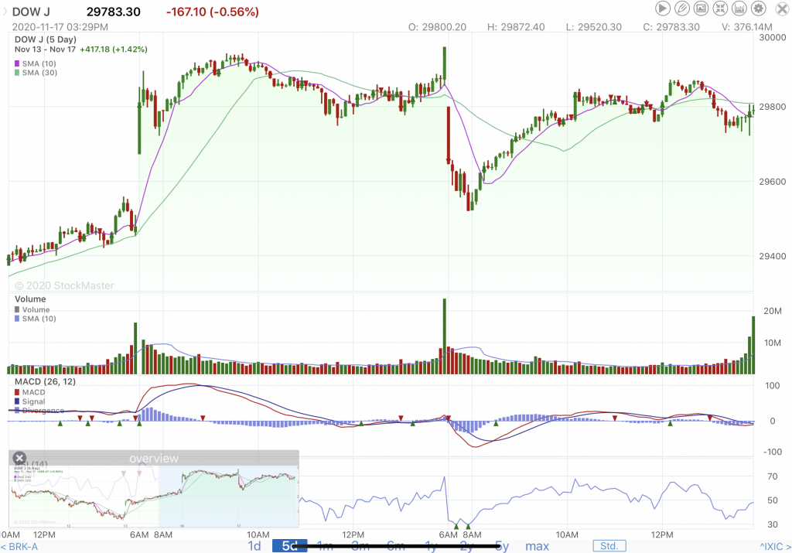Click the overview mini chart thumbnail
This screenshot has width=792, height=553.
pos(153,496)
